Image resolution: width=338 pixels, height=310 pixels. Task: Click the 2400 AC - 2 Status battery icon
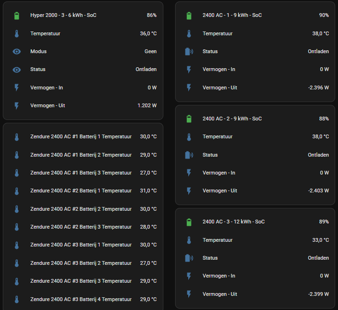pyautogui.click(x=189, y=155)
